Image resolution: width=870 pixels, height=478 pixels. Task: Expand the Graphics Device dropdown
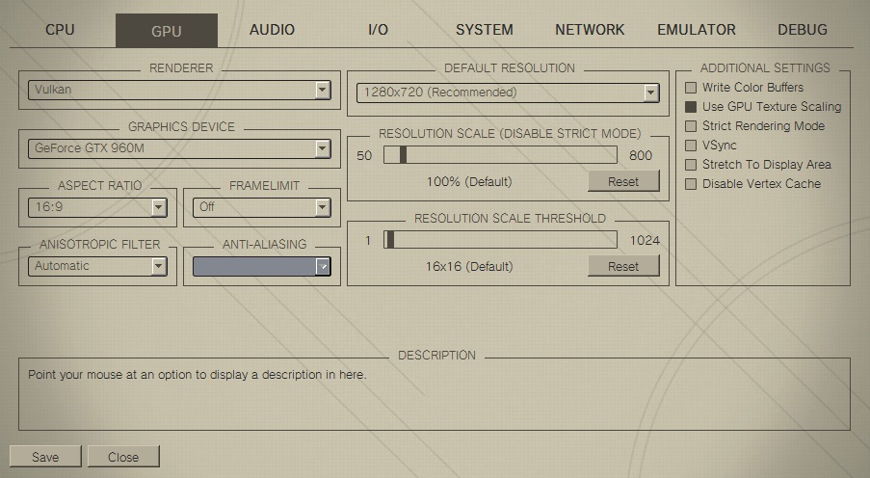click(179, 149)
